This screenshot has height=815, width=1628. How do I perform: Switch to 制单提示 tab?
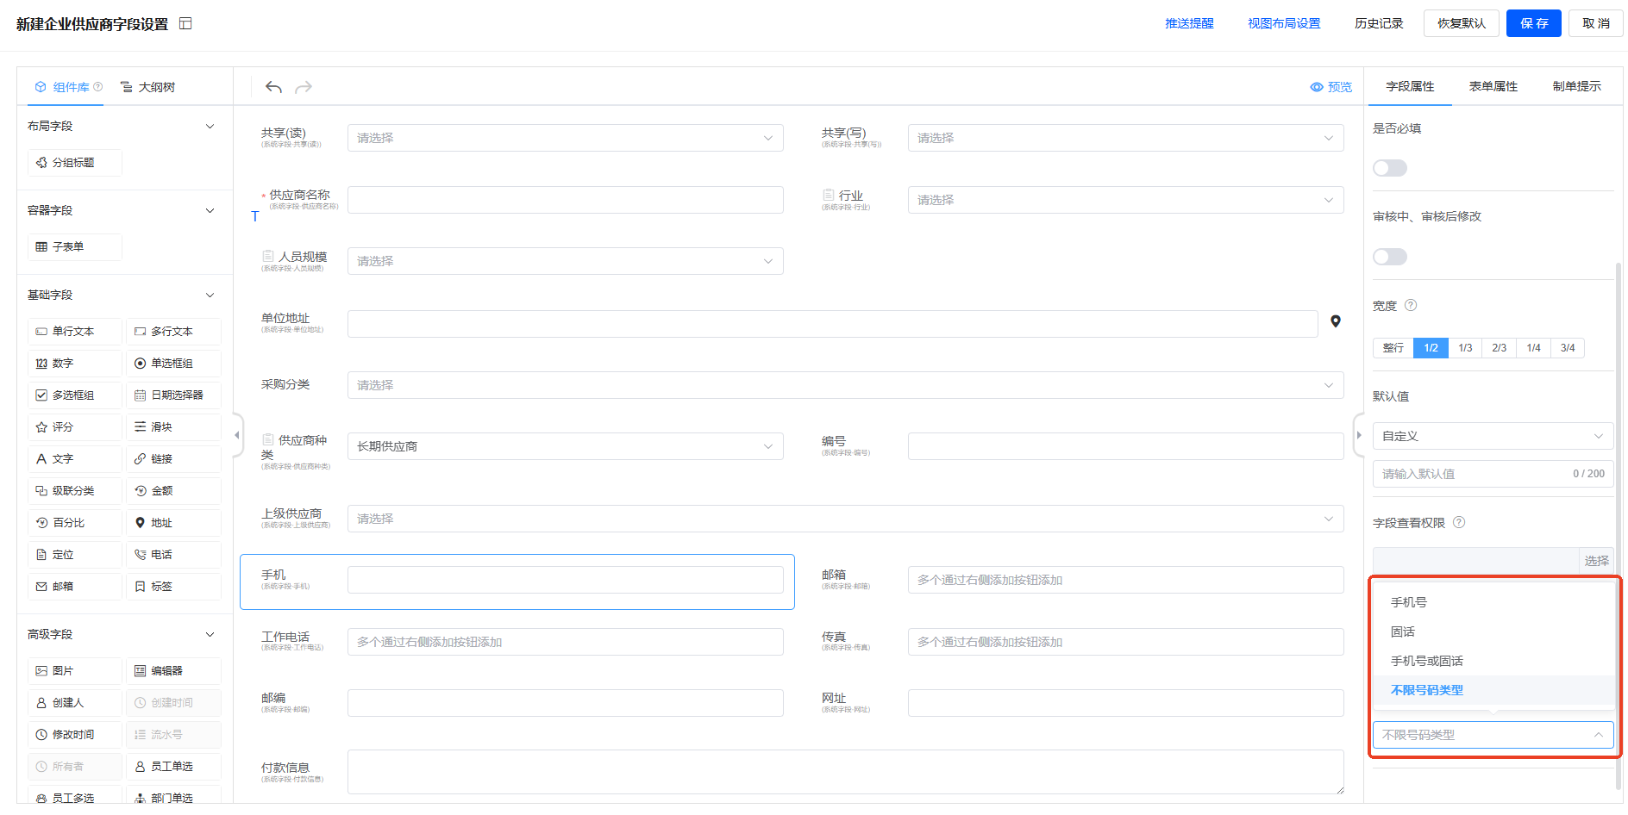tap(1577, 86)
